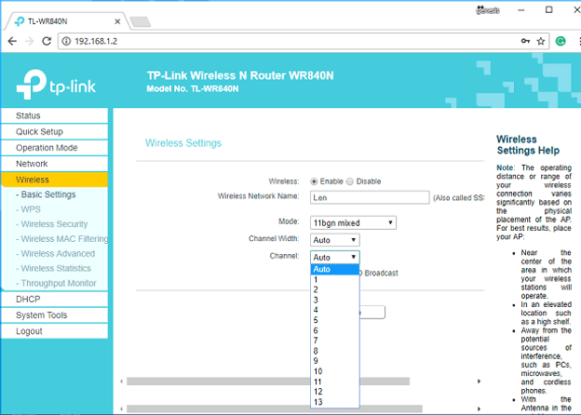The height and width of the screenshot is (415, 581).
Task: Click the lower scrollbar right arrow
Action: 480,409
